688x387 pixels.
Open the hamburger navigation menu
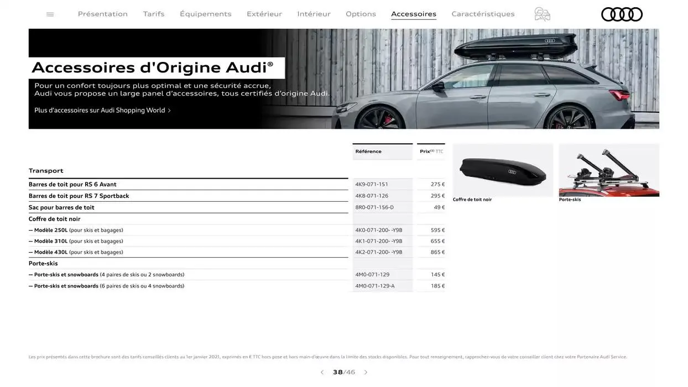coord(50,13)
